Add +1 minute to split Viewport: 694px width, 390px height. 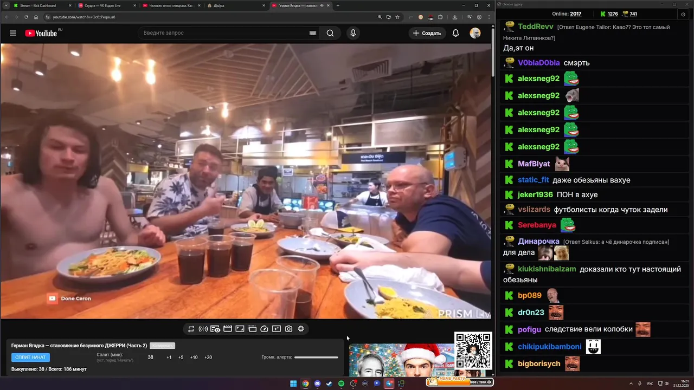pyautogui.click(x=169, y=357)
